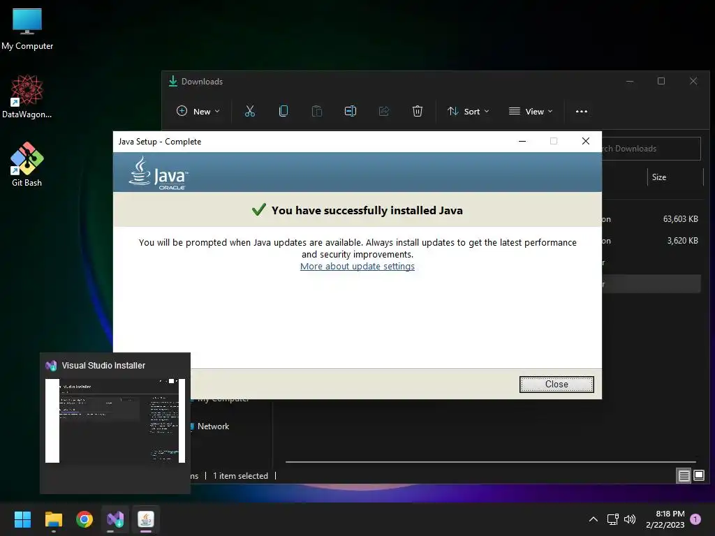This screenshot has height=536, width=715.
Task: Open the More about update settings link
Action: pyautogui.click(x=357, y=266)
